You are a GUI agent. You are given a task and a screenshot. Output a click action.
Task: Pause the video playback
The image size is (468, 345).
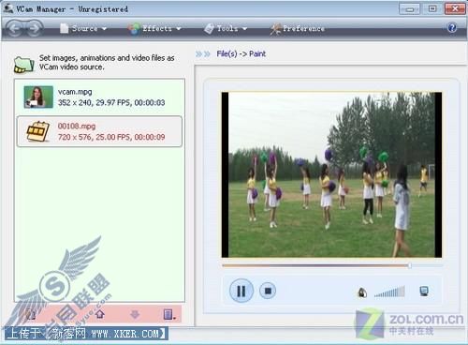(241, 291)
